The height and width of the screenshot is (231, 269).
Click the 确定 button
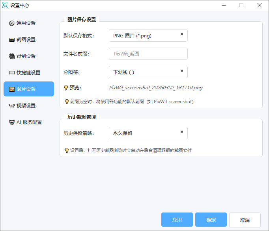point(211,220)
